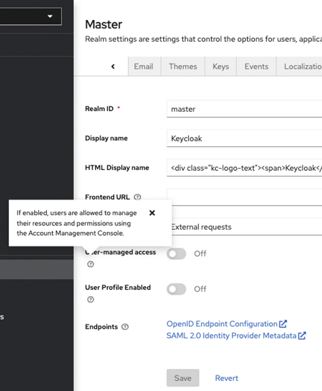Switch to the Themes tab
Image resolution: width=322 pixels, height=391 pixels.
pyautogui.click(x=183, y=66)
